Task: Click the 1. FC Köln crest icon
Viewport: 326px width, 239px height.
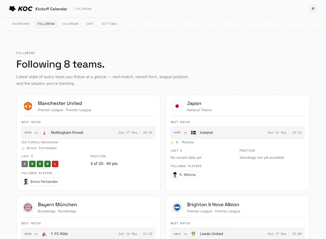Action: click(44, 234)
